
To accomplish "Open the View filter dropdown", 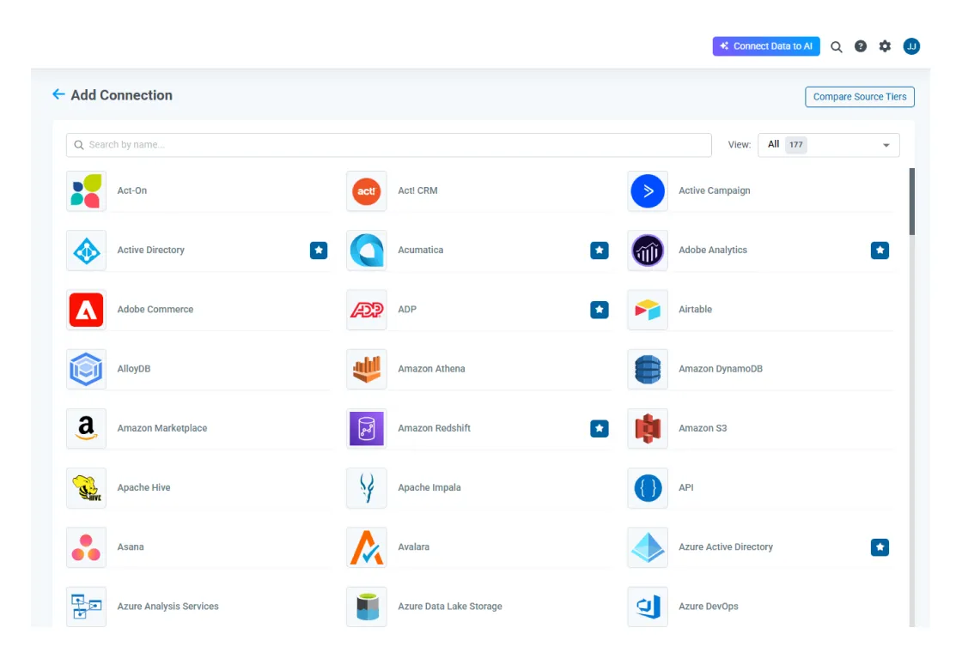I will 827,144.
